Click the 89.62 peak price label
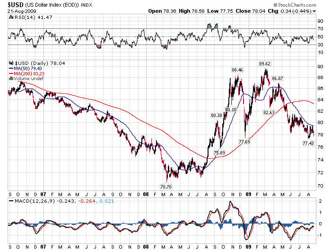This screenshot has width=331, height=251. click(264, 63)
